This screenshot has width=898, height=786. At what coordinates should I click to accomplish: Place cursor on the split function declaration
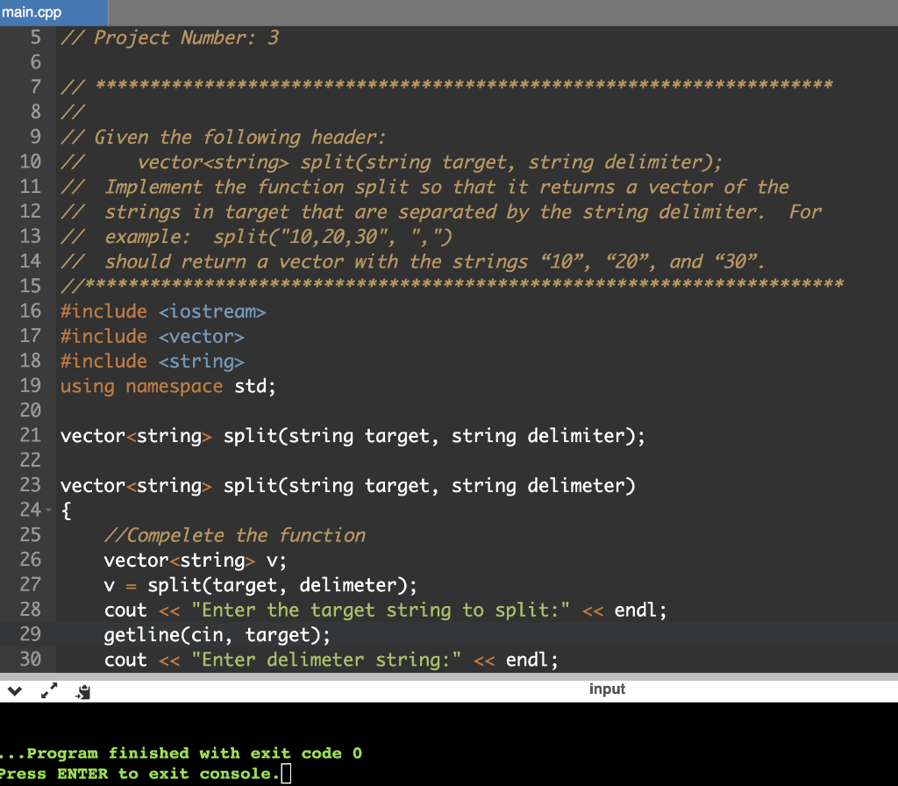pyautogui.click(x=351, y=435)
